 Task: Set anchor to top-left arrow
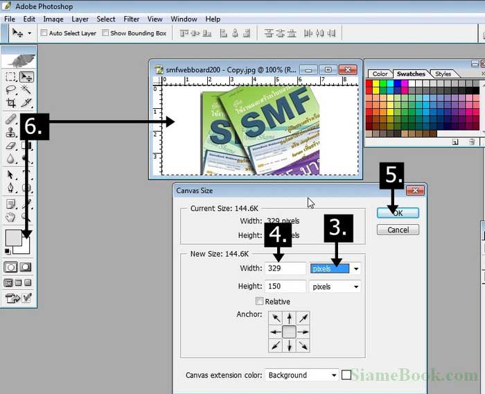(x=276, y=318)
